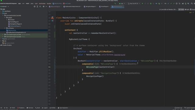Select Gradle Scripts in project tree
The height and width of the screenshot is (110, 195).
(7, 45)
